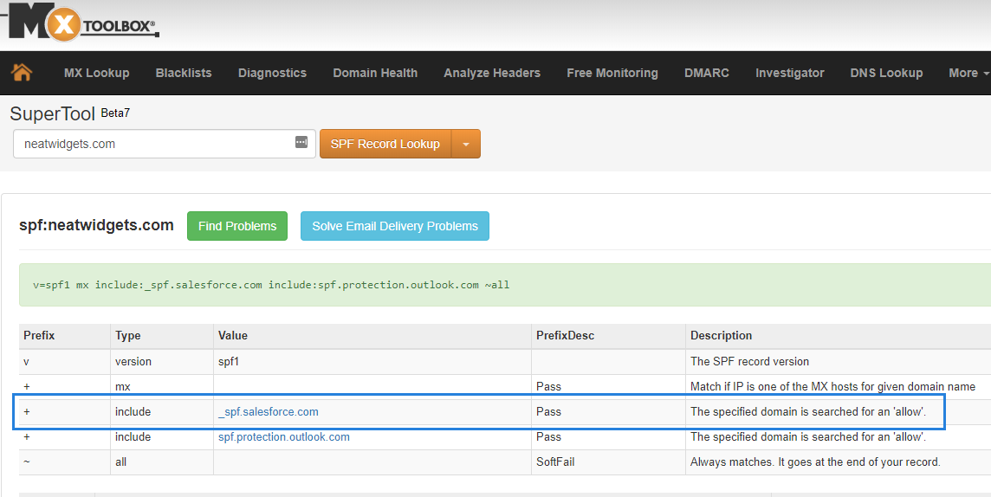Viewport: 991px width, 497px height.
Task: Click the MxToolbox logo
Action: pyautogui.click(x=82, y=23)
